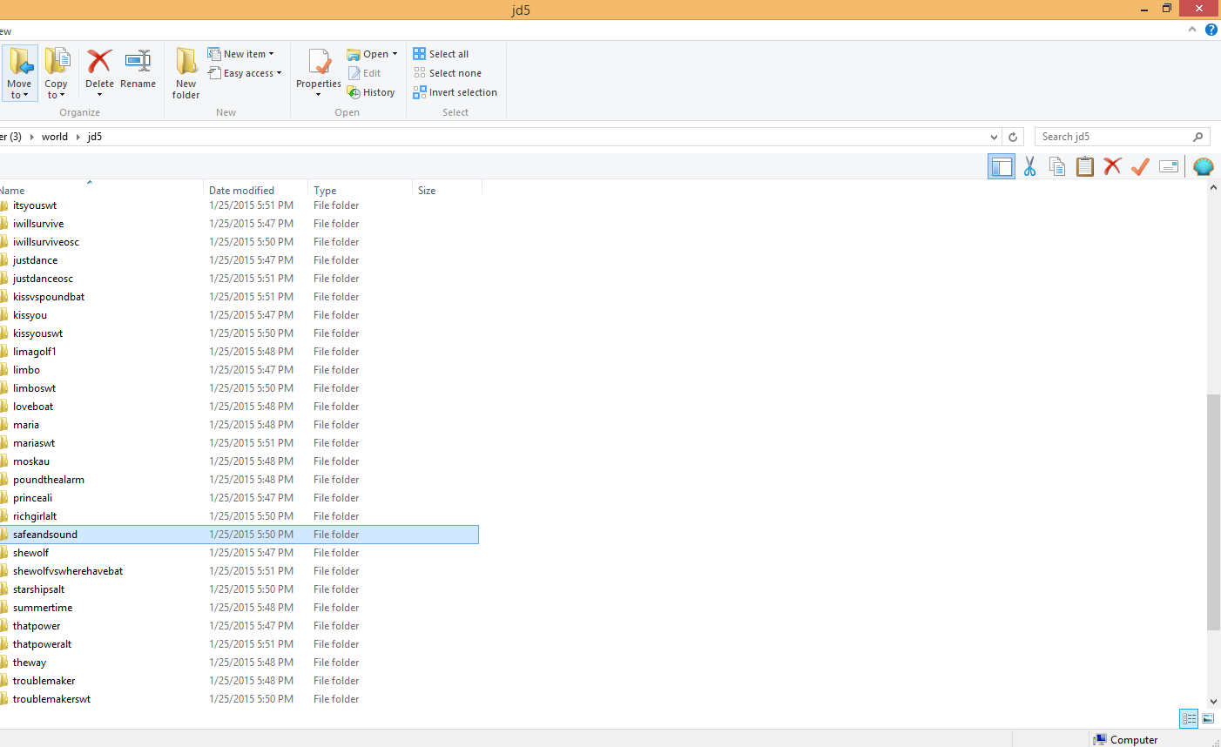Image resolution: width=1221 pixels, height=747 pixels.
Task: Select the shewolfvswherehavebat folder
Action: click(68, 571)
